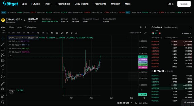The height and width of the screenshot is (106, 194).
Task: Click the Sign up button
Action: point(184,4)
